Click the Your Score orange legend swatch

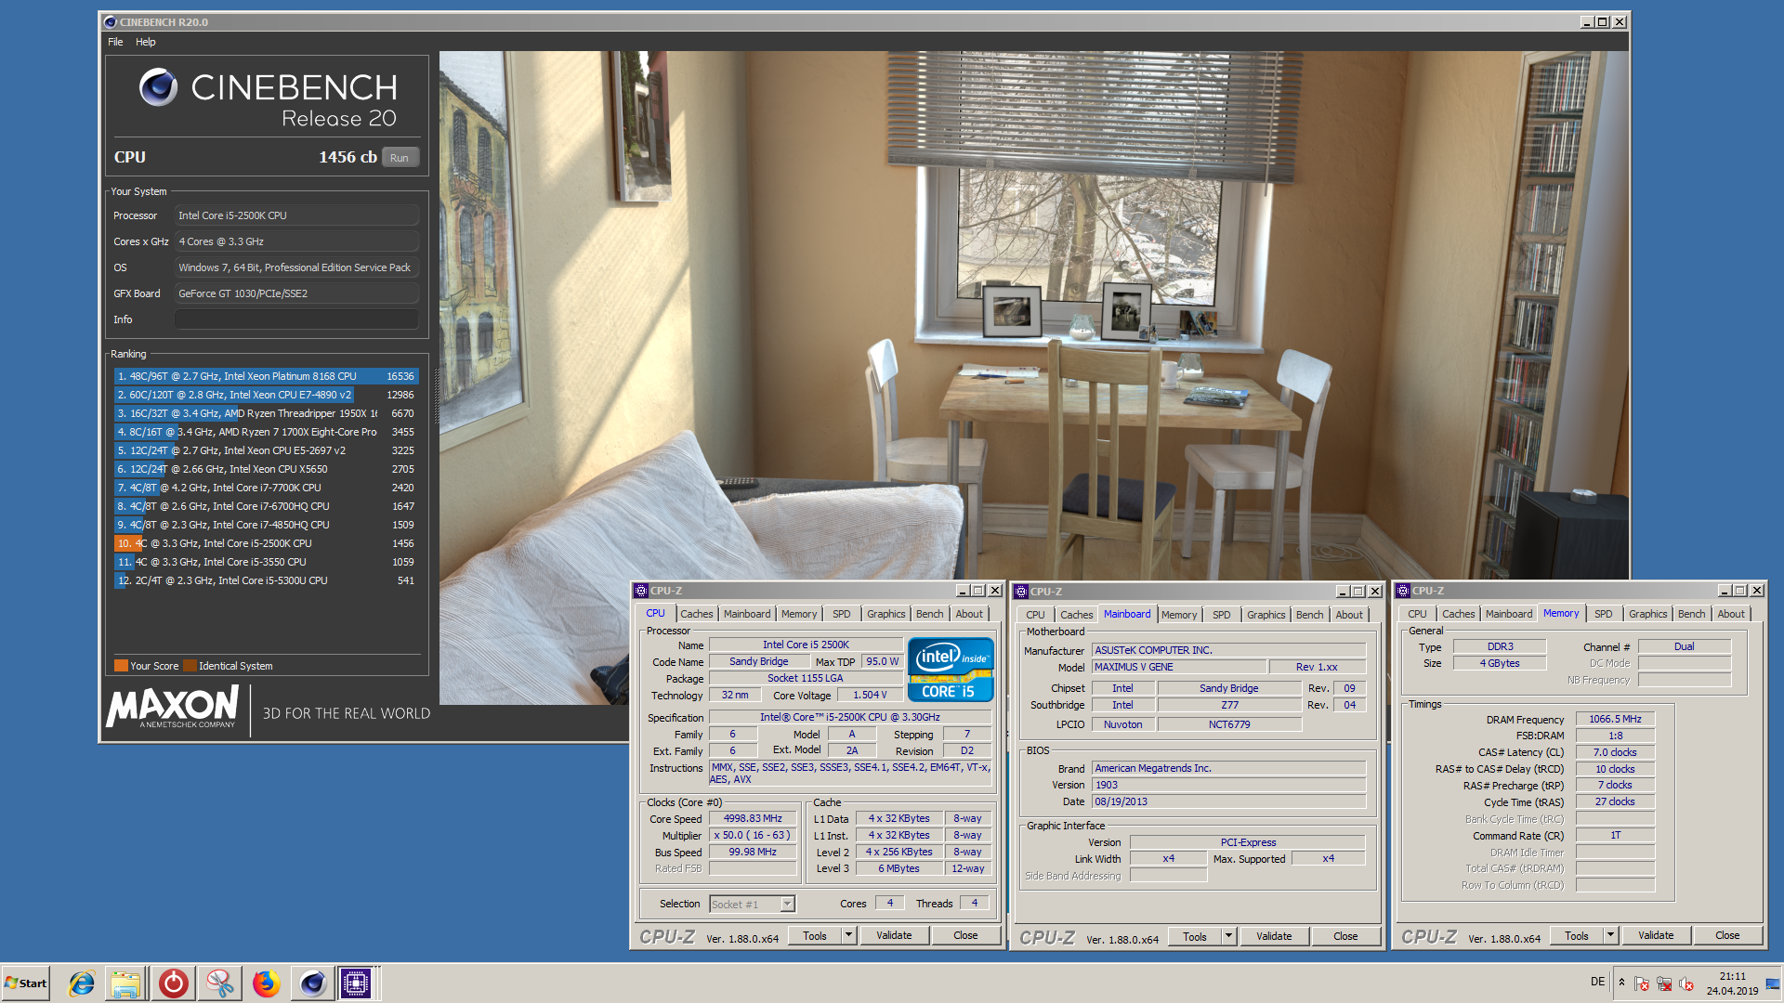(121, 665)
